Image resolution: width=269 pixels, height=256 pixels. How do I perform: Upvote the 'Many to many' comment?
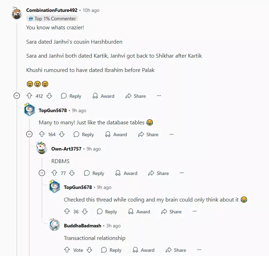(42, 134)
